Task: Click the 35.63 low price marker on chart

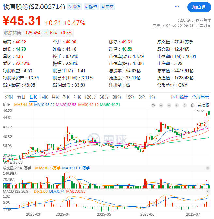Action: (x=18, y=162)
